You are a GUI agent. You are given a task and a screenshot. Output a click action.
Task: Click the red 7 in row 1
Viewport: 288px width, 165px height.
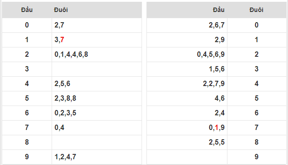coord(62,39)
